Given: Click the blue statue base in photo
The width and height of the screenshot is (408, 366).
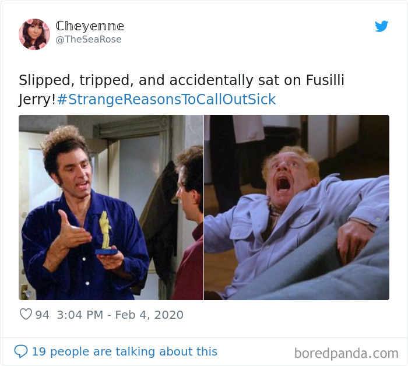Looking at the screenshot, I should pyautogui.click(x=106, y=252).
